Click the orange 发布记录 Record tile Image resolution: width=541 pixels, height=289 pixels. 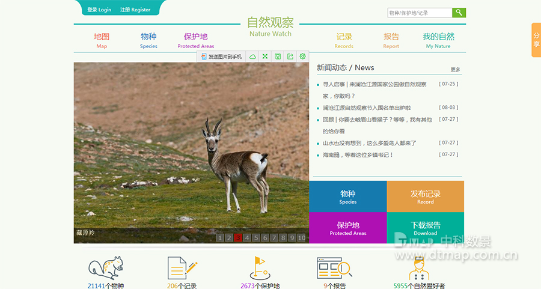426,196
